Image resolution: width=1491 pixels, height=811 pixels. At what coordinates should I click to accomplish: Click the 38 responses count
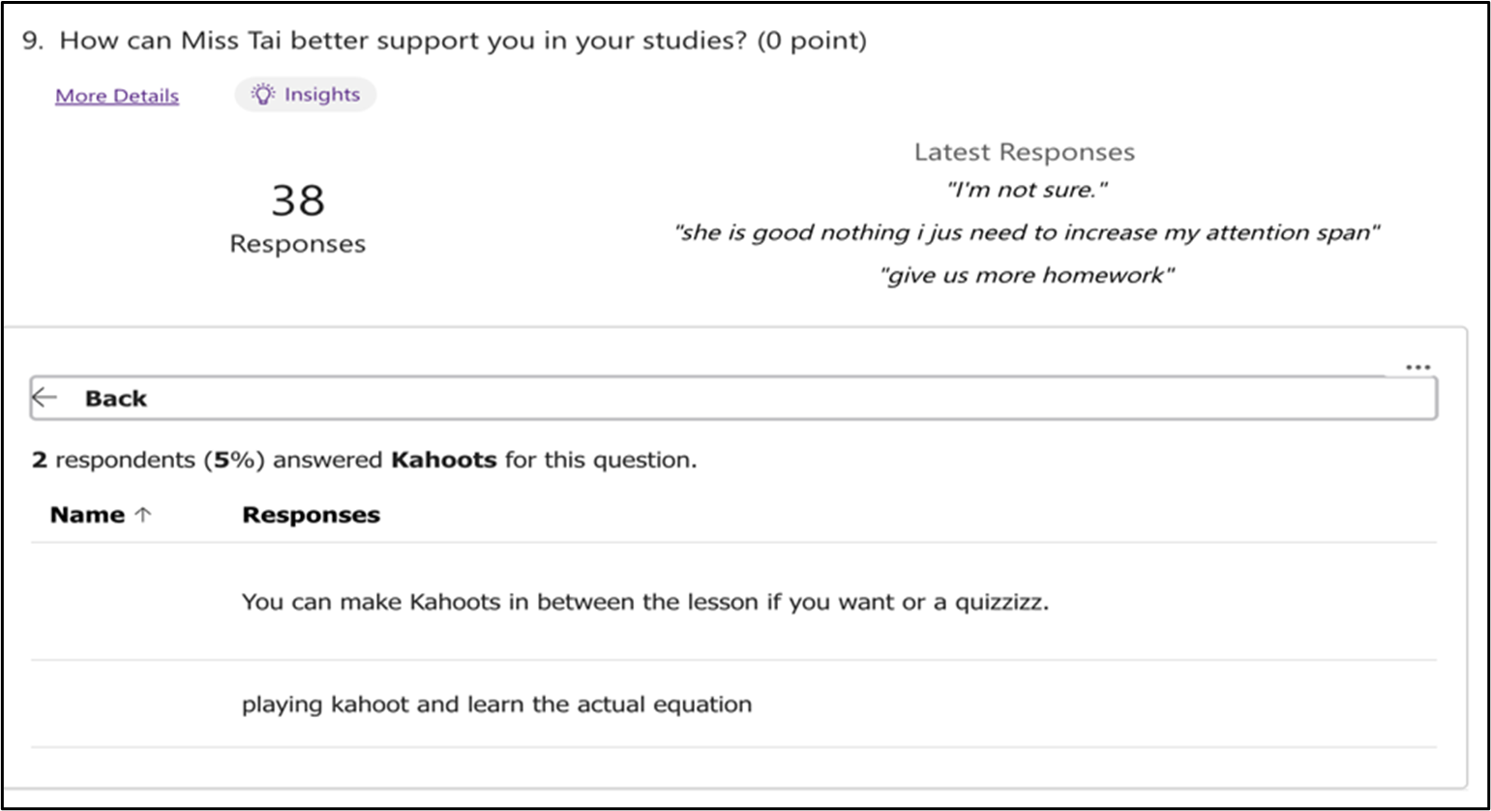click(297, 200)
